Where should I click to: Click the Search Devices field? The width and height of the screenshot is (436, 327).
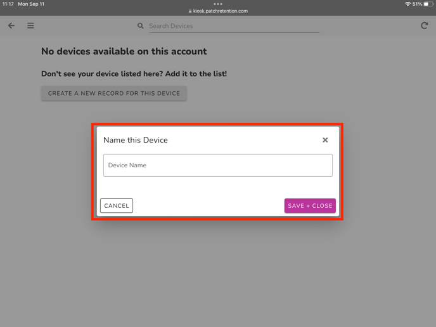click(234, 26)
